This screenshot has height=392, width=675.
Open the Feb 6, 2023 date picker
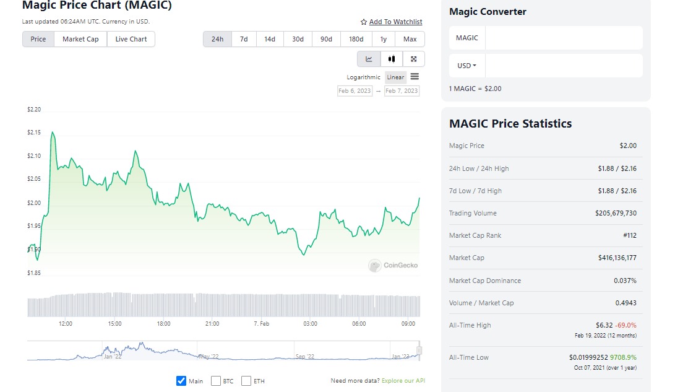point(355,90)
